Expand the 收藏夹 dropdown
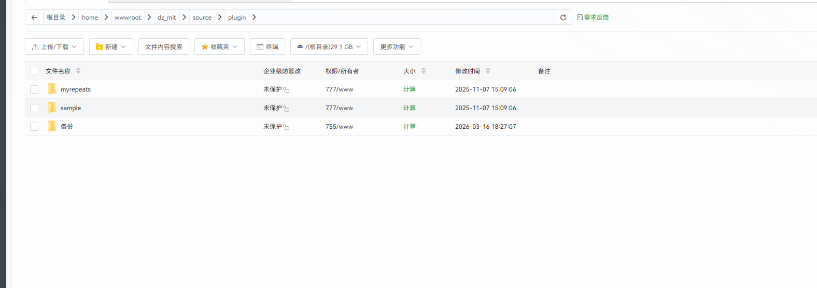 [x=219, y=47]
